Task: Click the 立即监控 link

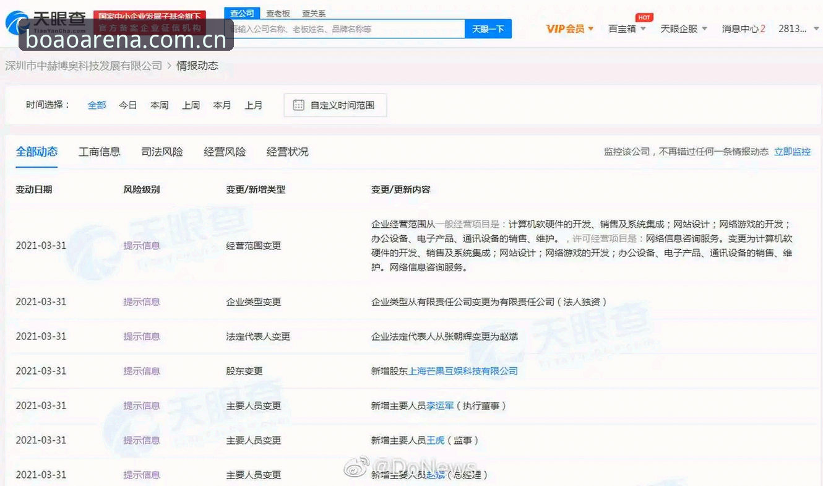Action: (792, 152)
